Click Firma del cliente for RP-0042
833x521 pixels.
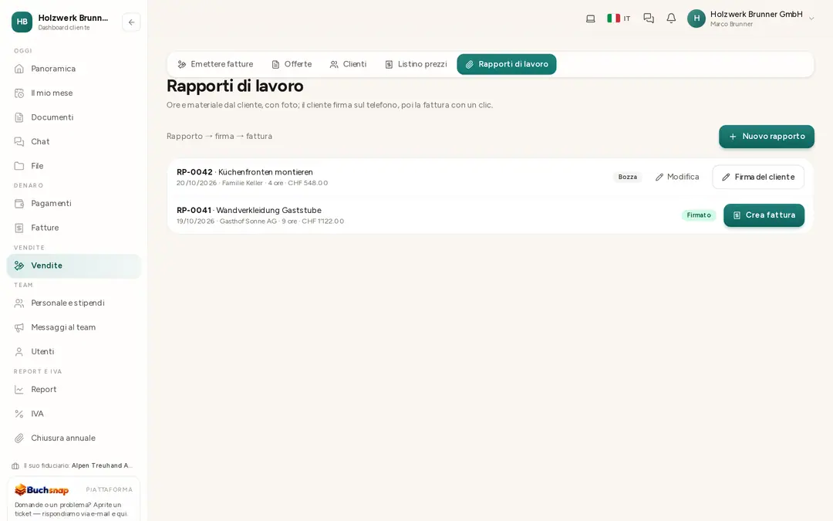(x=758, y=177)
